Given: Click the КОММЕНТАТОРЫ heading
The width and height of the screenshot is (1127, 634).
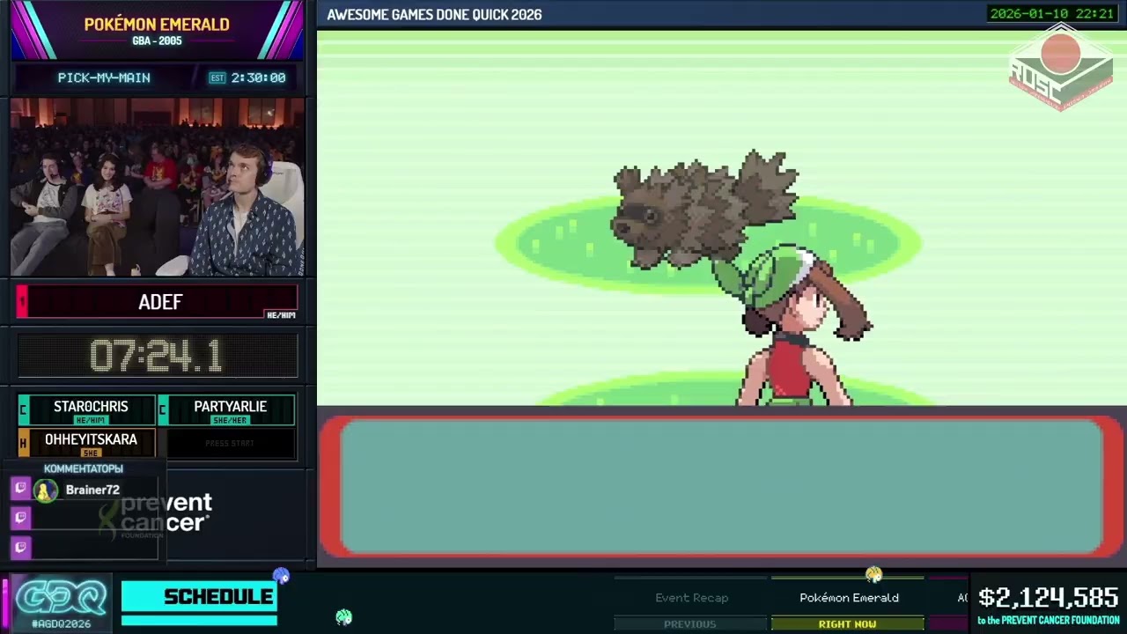Looking at the screenshot, I should [x=84, y=468].
